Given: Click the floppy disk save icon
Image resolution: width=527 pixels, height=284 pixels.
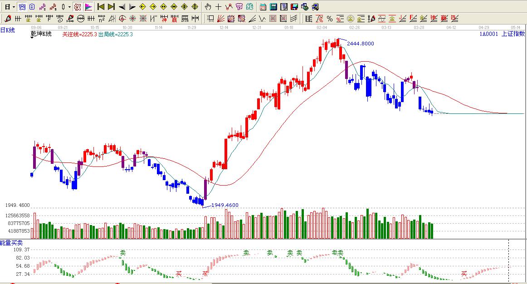Looking at the screenshot, I should pos(294,7).
